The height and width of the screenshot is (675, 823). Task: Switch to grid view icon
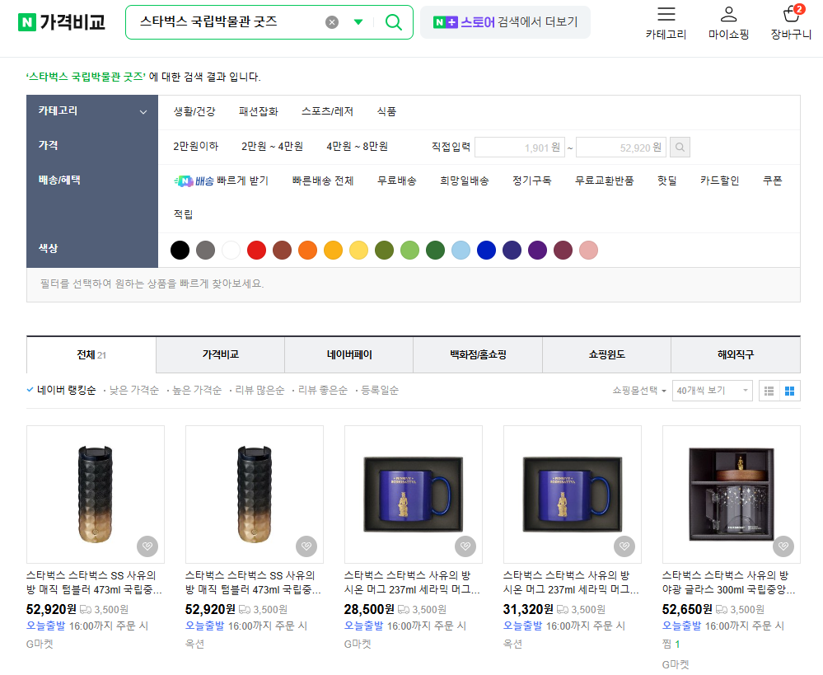point(789,391)
